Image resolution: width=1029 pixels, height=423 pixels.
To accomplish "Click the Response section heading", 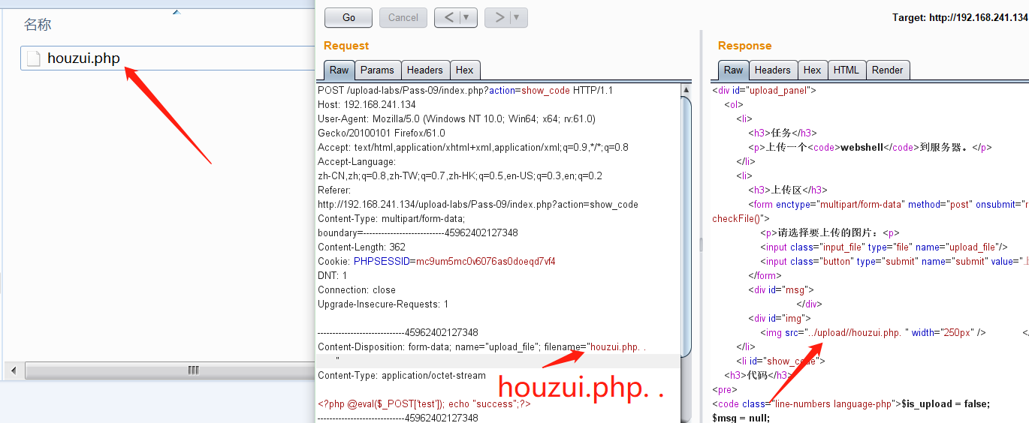I will [x=744, y=46].
